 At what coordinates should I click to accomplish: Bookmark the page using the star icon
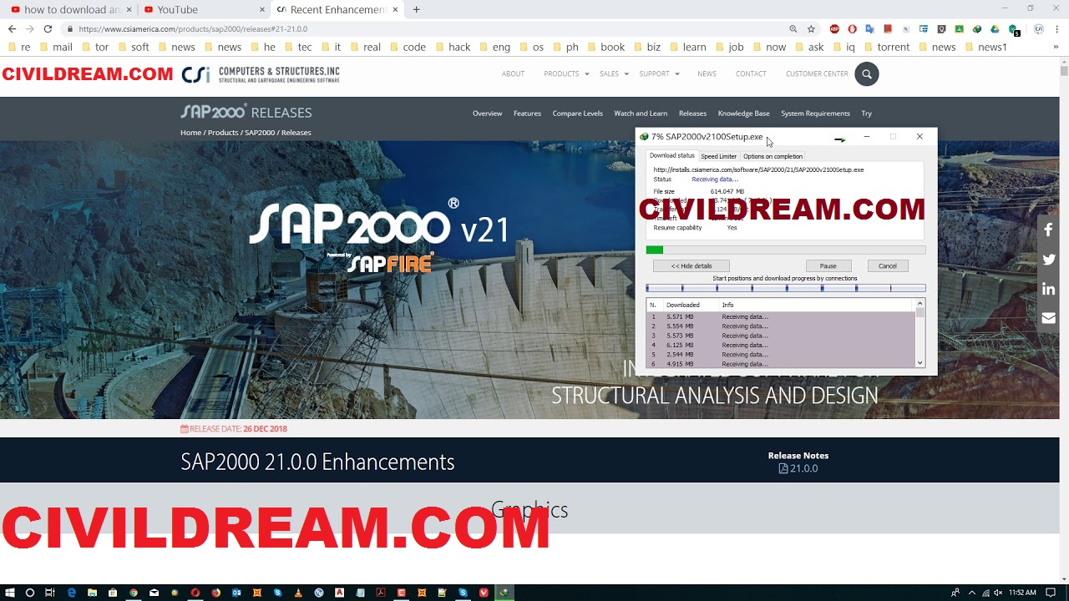pyautogui.click(x=810, y=27)
